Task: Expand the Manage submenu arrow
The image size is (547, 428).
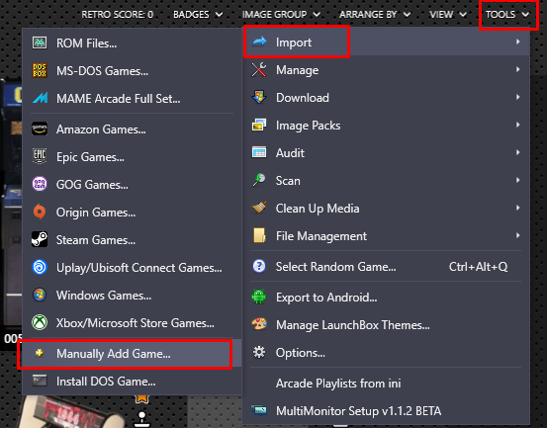Action: point(518,70)
